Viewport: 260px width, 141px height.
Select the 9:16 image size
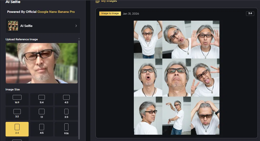click(x=66, y=129)
